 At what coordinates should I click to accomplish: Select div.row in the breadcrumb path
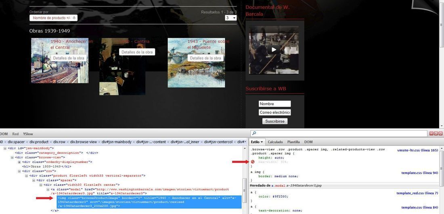tap(59, 142)
